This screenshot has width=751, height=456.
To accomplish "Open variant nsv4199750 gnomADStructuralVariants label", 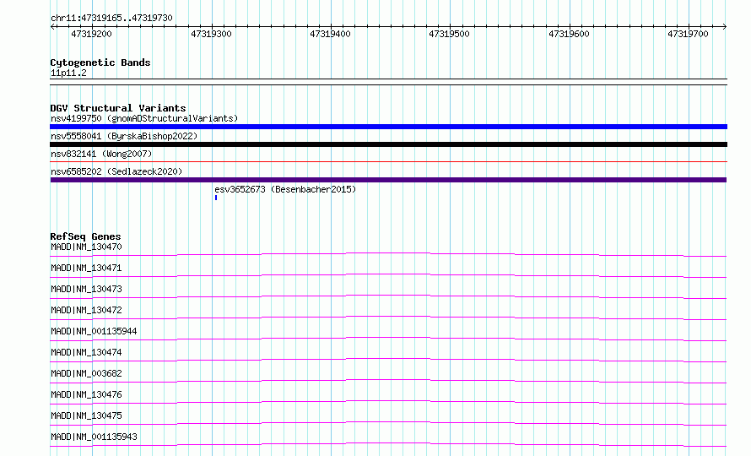I will click(x=144, y=118).
